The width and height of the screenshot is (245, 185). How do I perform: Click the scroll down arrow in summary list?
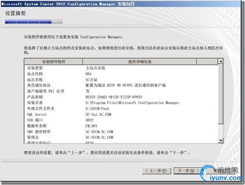(221, 140)
